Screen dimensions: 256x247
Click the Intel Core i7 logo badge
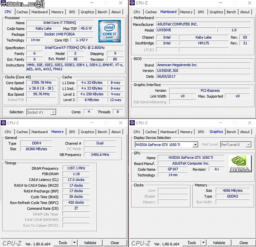point(110,31)
